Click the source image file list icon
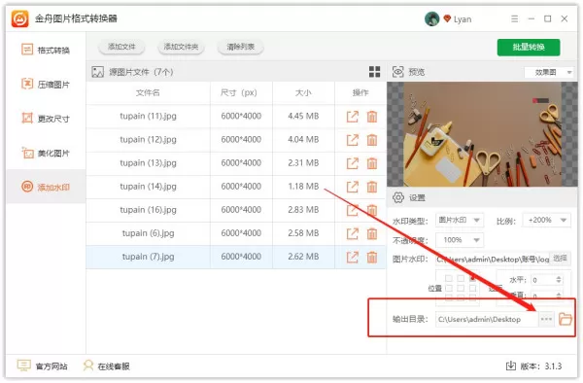Screen dimensions: 583x383 (97, 72)
